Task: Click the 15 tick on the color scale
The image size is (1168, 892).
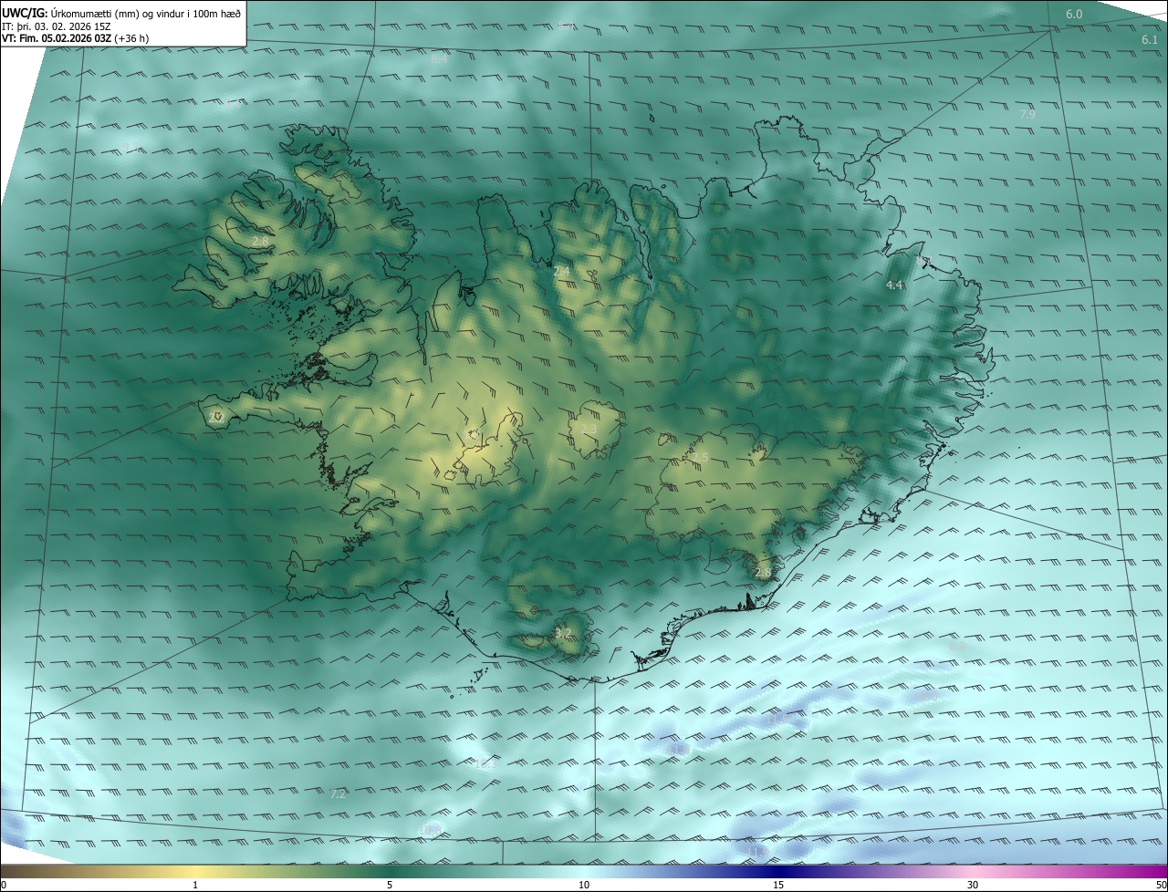Action: (x=778, y=885)
